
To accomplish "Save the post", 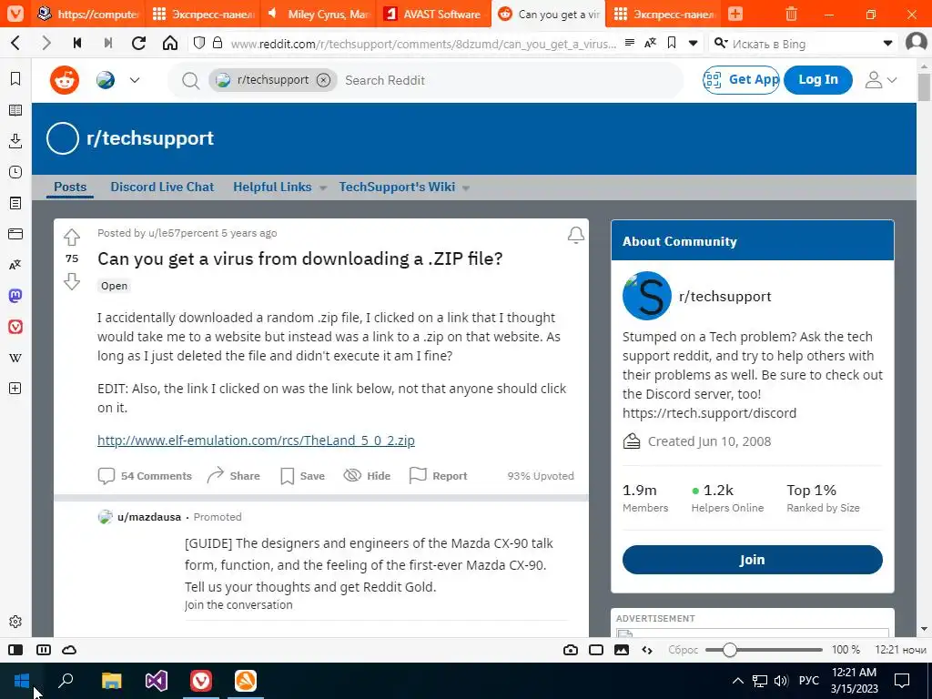I will tap(302, 475).
